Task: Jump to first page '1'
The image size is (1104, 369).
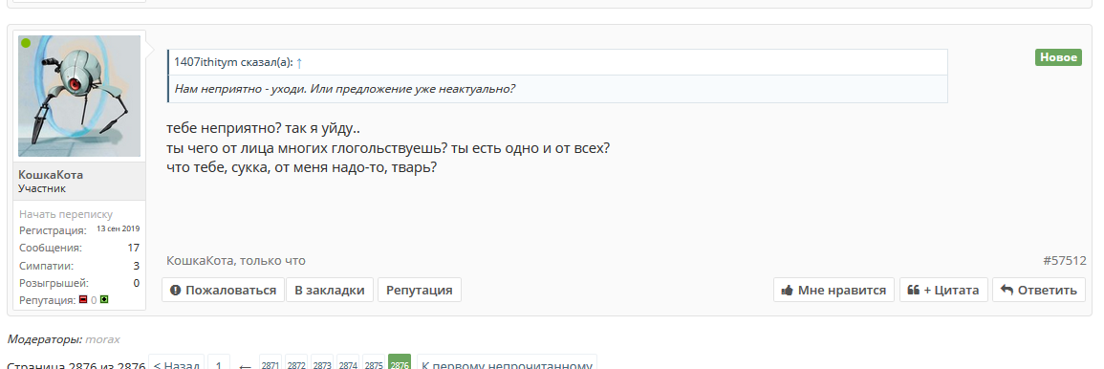Action: [x=218, y=365]
